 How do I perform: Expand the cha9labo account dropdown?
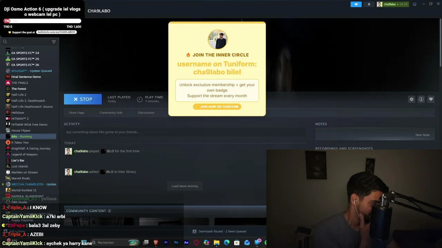pyautogui.click(x=392, y=4)
